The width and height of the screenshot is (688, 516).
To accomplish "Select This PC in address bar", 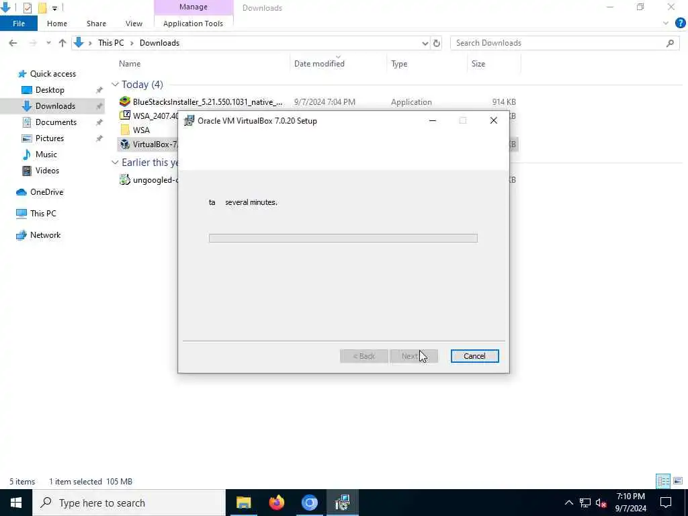I will pos(111,43).
